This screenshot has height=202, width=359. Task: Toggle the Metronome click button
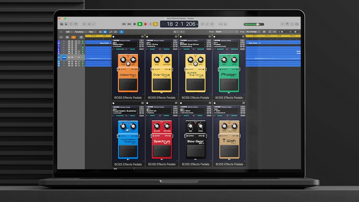click(225, 24)
